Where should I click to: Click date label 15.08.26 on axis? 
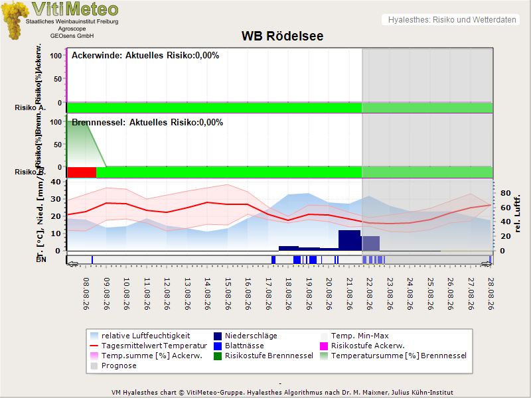(x=228, y=294)
